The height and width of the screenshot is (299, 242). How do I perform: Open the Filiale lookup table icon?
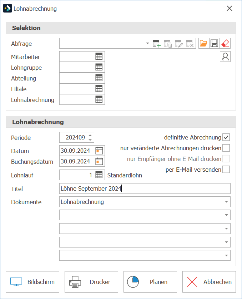coord(99,89)
